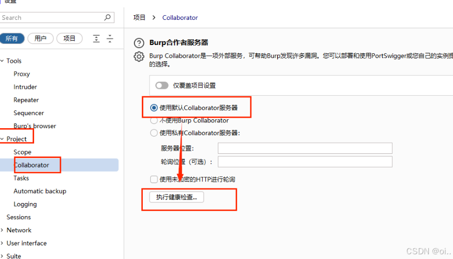Expand the User interface section
Viewport: 453px width, 259px height.
coord(2,243)
